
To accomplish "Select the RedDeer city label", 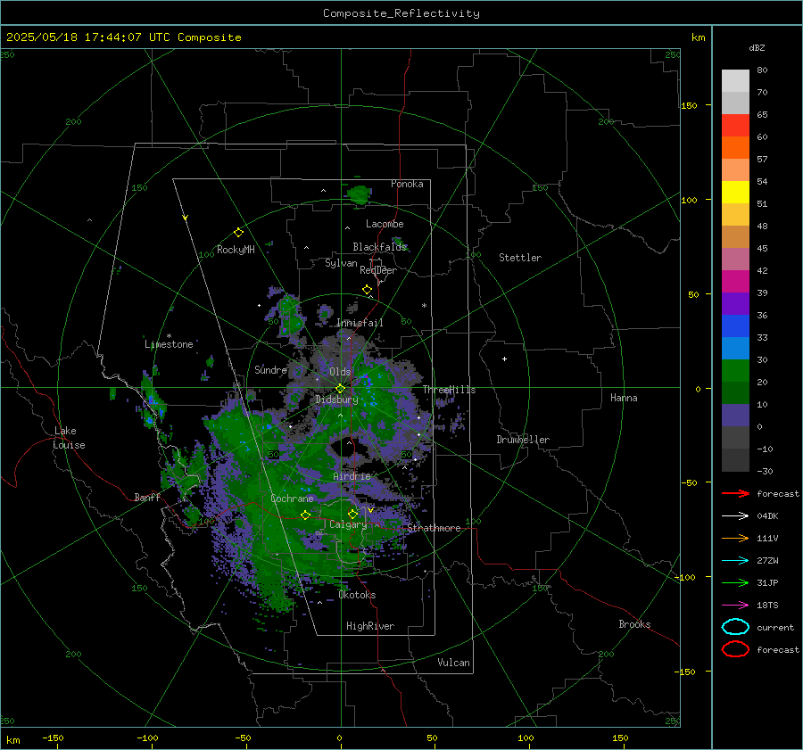I will 378,270.
